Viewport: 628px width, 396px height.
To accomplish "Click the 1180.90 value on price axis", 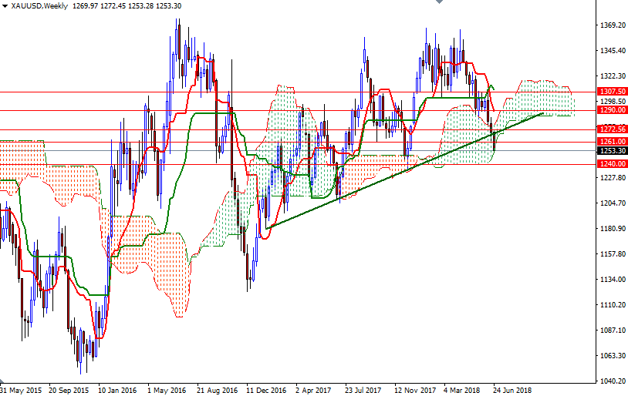I will (611, 229).
